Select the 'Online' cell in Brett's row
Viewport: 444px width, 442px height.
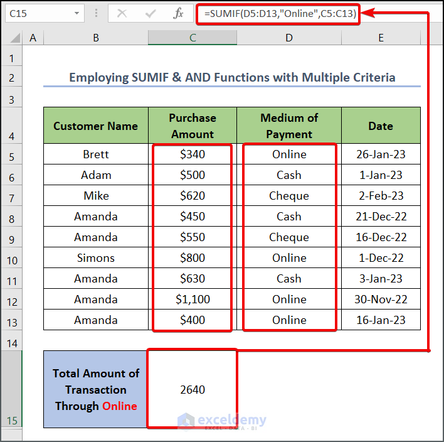click(289, 154)
